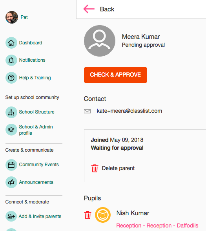This screenshot has height=231, width=206.
Task: Click the School Structure hierarchy icon
Action: [x=11, y=112]
